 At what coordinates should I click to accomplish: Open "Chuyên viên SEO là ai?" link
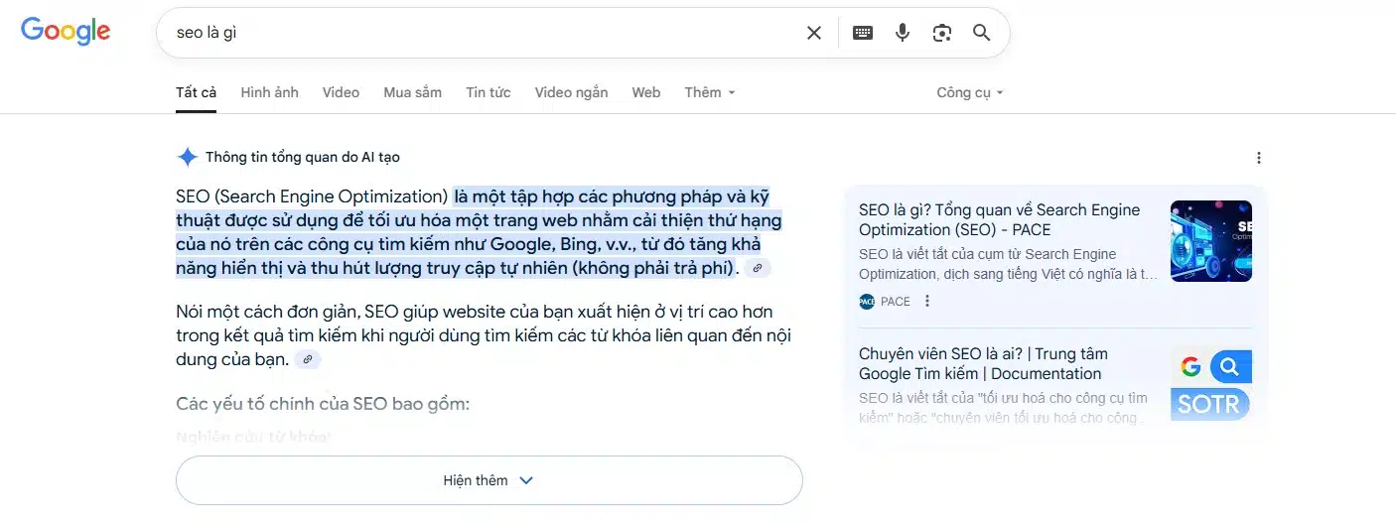click(982, 363)
